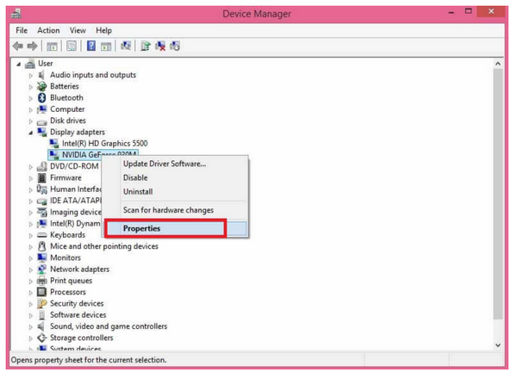Expand the Audio inputs and outputs node

[31, 75]
